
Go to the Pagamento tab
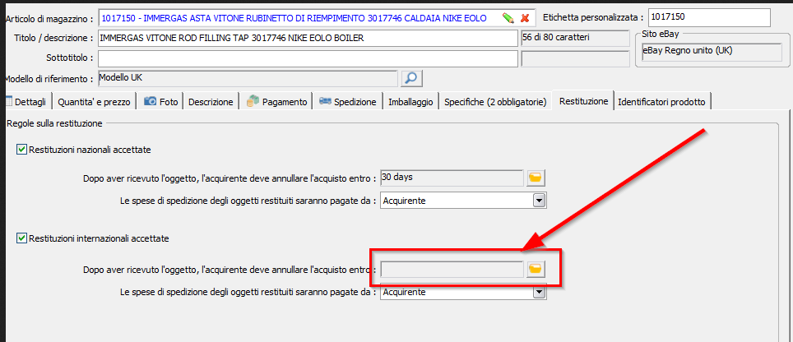276,102
